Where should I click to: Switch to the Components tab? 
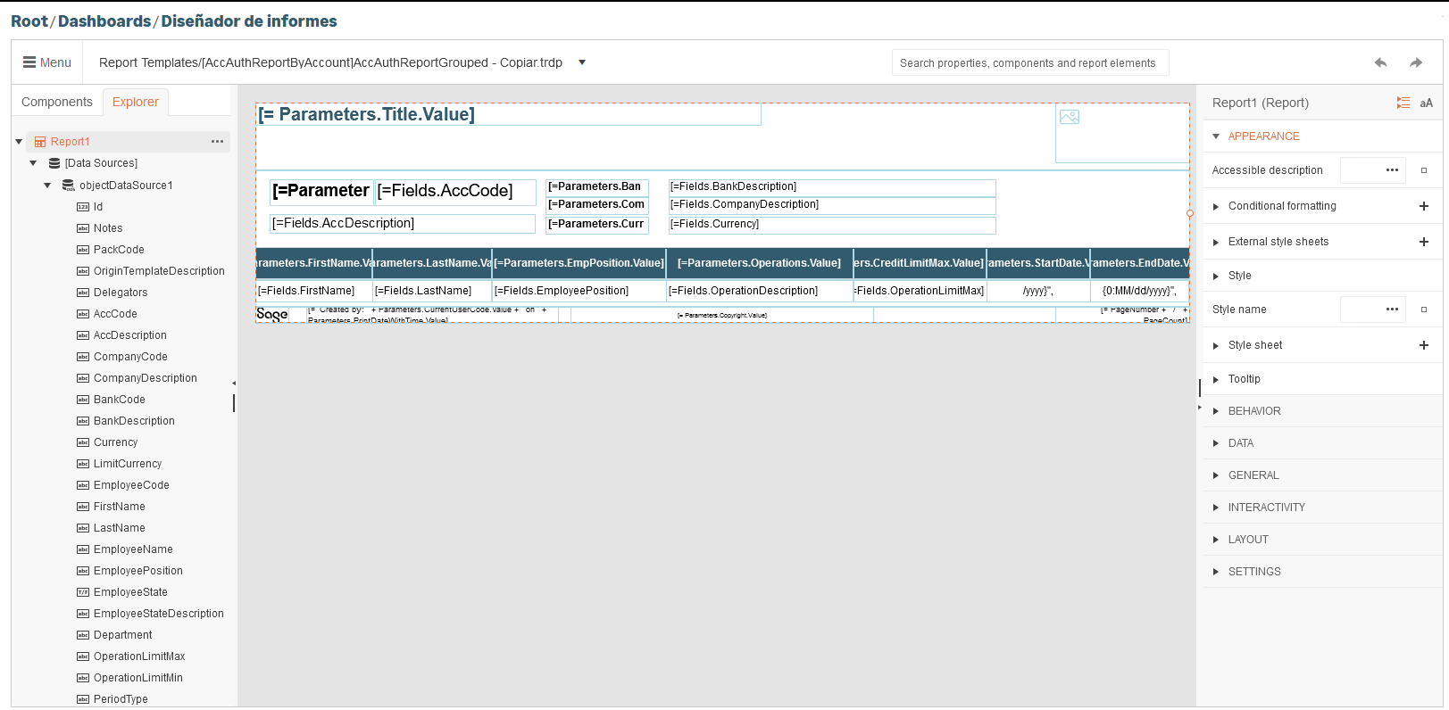click(x=57, y=102)
